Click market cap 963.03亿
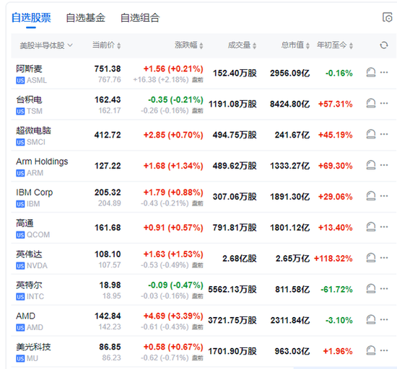This screenshot has height=369, width=397. 292,351
